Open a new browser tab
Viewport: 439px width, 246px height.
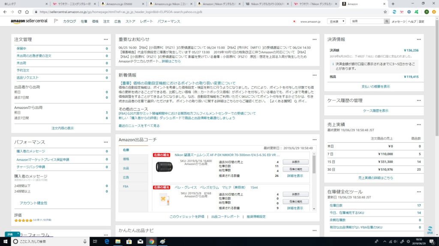(x=393, y=4)
